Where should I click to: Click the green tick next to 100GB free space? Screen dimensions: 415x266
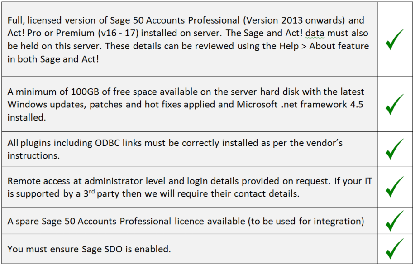coord(395,104)
